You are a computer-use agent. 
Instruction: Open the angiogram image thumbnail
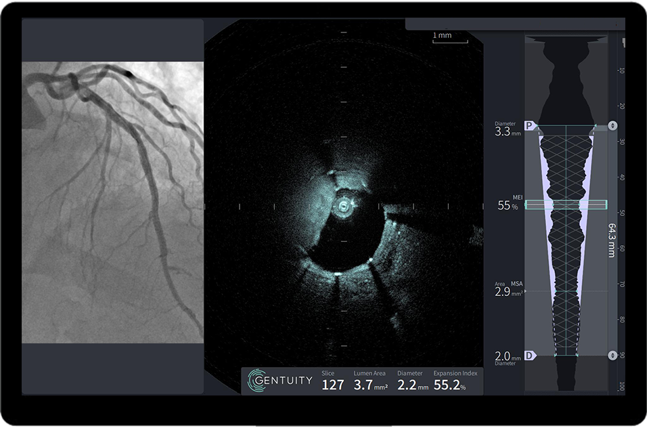coord(112,202)
